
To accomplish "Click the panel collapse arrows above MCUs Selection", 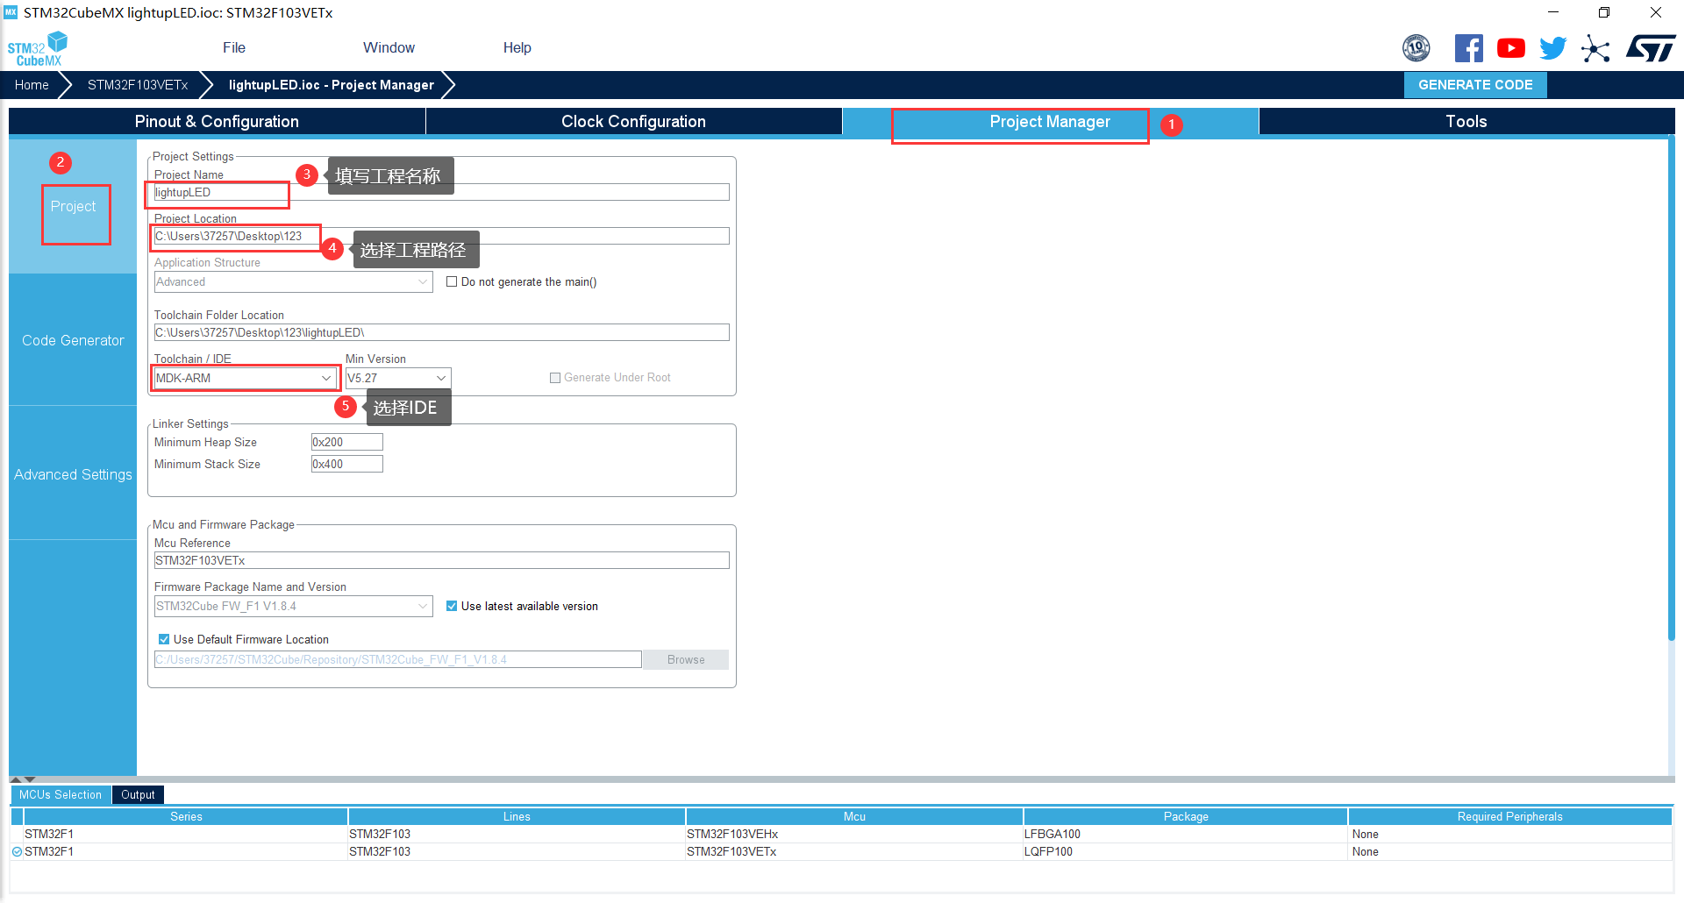I will point(23,779).
